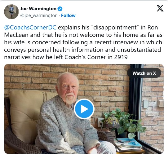Open the X logo in the corner
The width and height of the screenshot is (168, 154).
click(160, 8)
